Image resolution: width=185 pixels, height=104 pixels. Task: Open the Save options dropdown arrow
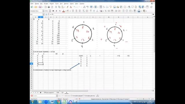tap(42, 7)
